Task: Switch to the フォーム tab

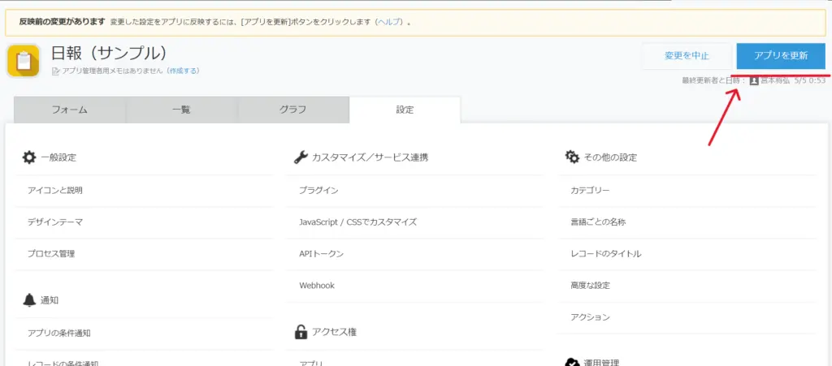Action: point(70,110)
